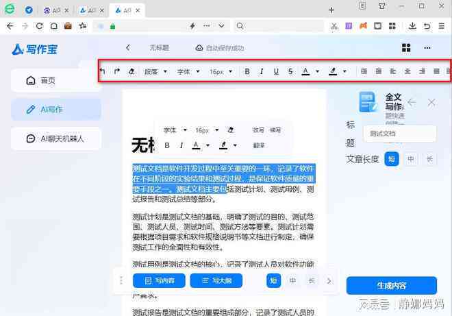The width and height of the screenshot is (452, 316).
Task: Expand the address bar chevron dropdown
Action: coord(221,26)
